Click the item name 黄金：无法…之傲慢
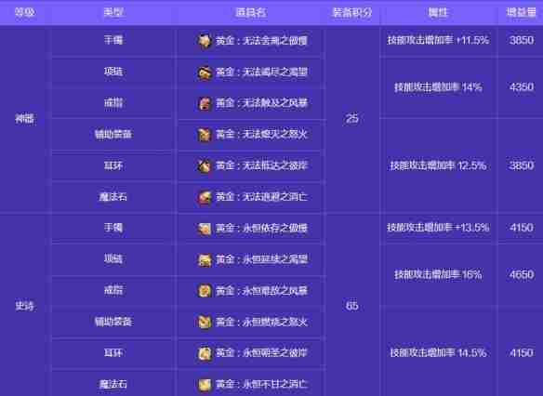Image resolution: width=543 pixels, height=396 pixels. [x=261, y=41]
